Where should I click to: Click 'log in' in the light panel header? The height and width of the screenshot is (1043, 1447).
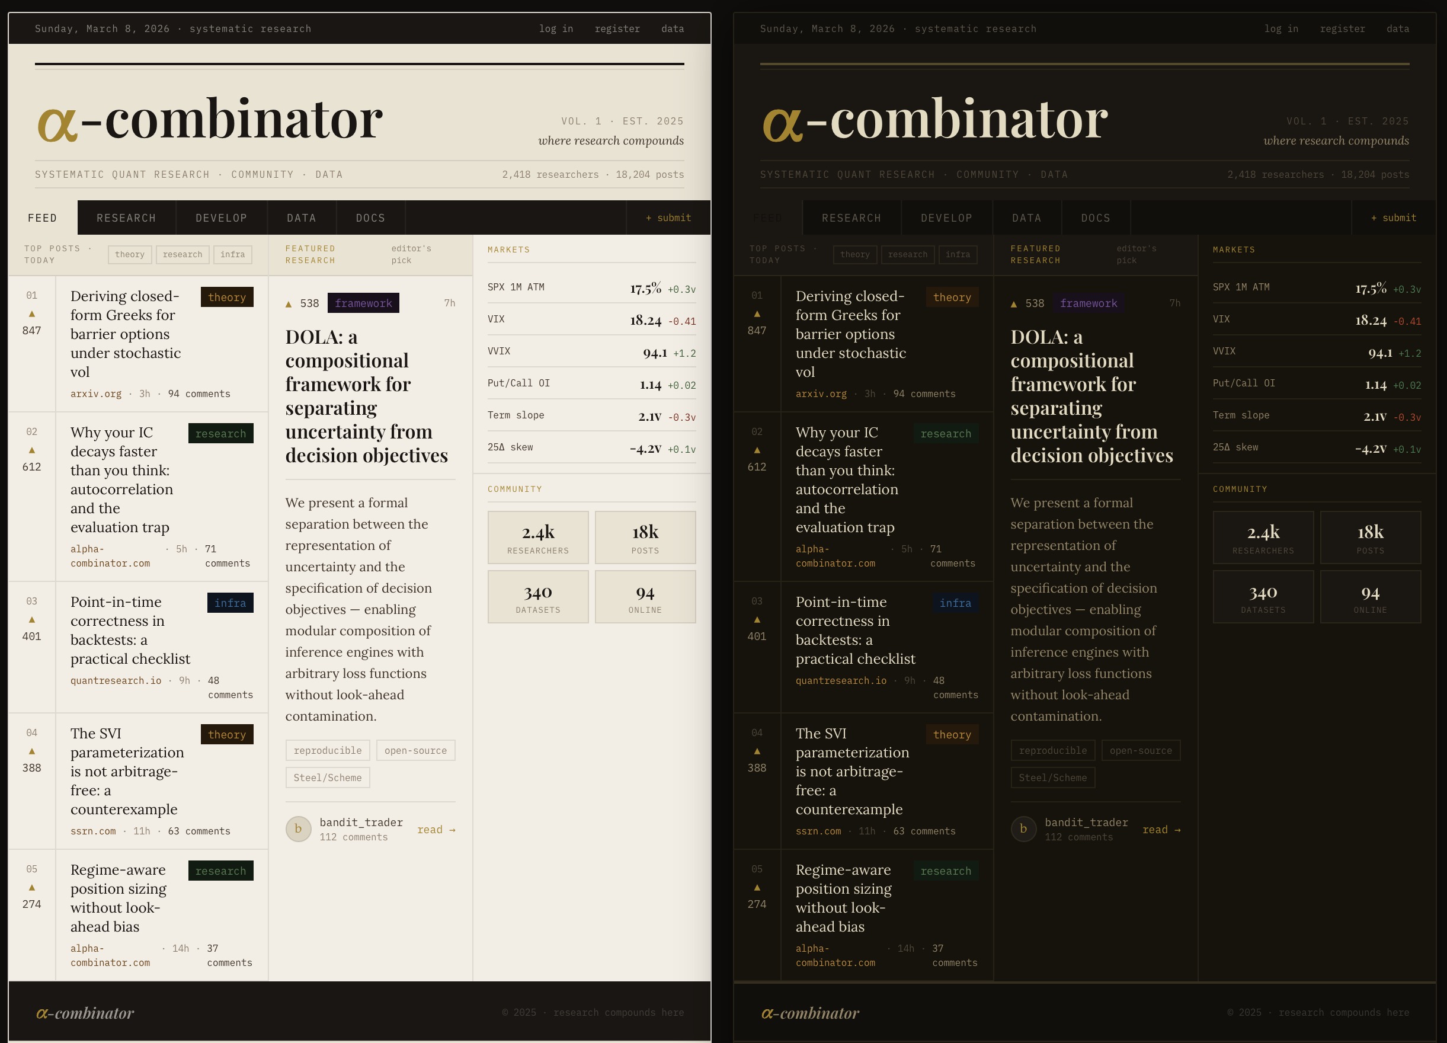coord(556,28)
